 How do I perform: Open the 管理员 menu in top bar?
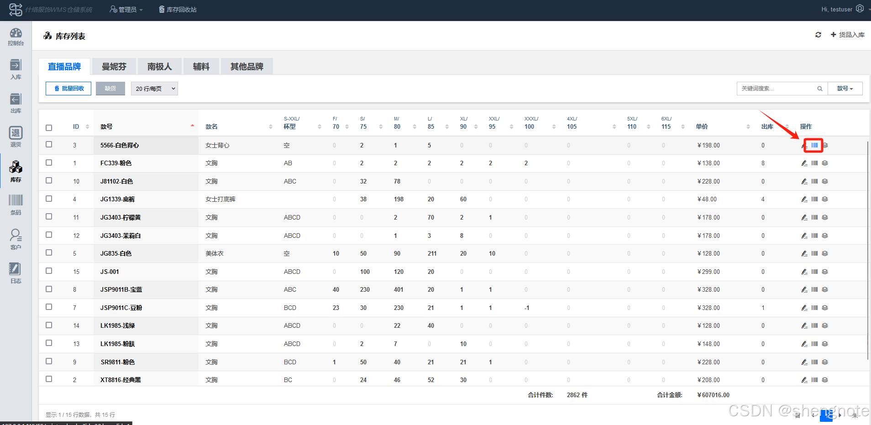point(126,9)
